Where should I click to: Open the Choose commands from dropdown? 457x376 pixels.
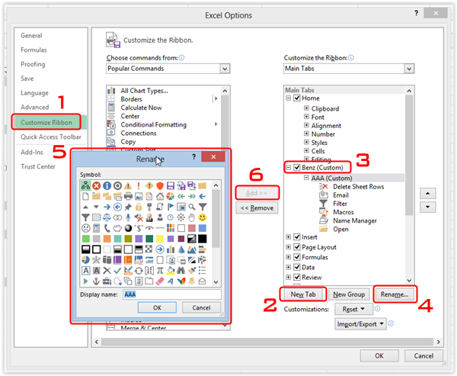point(225,69)
